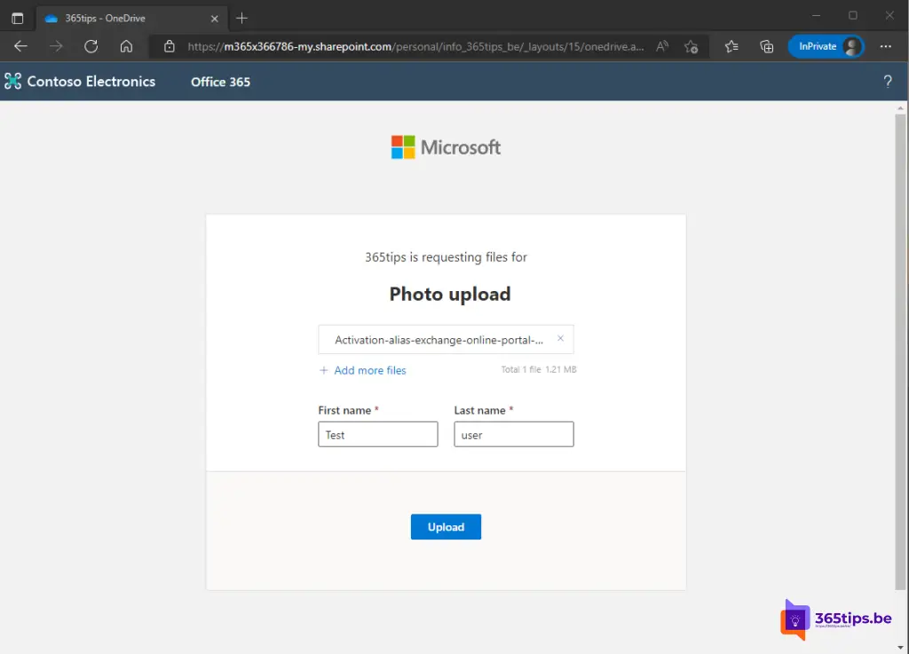View site information lock icon

pyautogui.click(x=169, y=47)
